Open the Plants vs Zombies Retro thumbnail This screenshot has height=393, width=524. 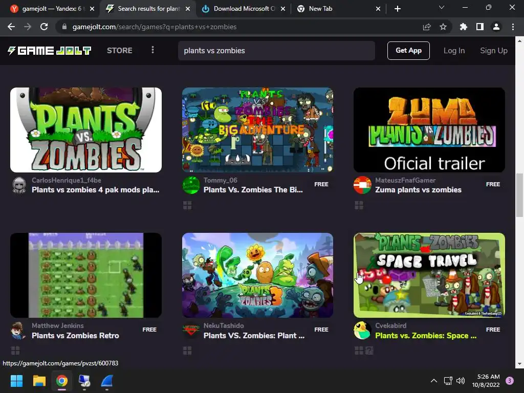point(86,275)
